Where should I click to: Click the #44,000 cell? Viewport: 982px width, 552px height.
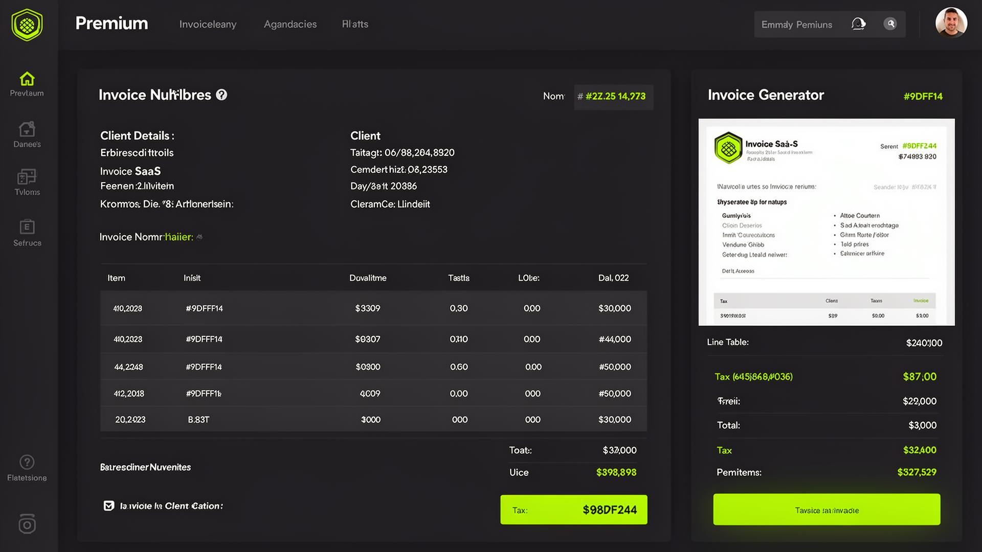pos(615,339)
